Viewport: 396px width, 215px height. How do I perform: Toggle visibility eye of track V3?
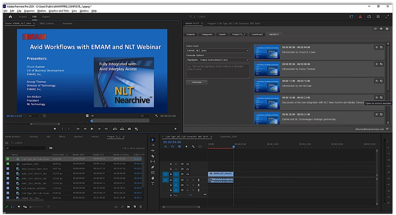[187, 164]
